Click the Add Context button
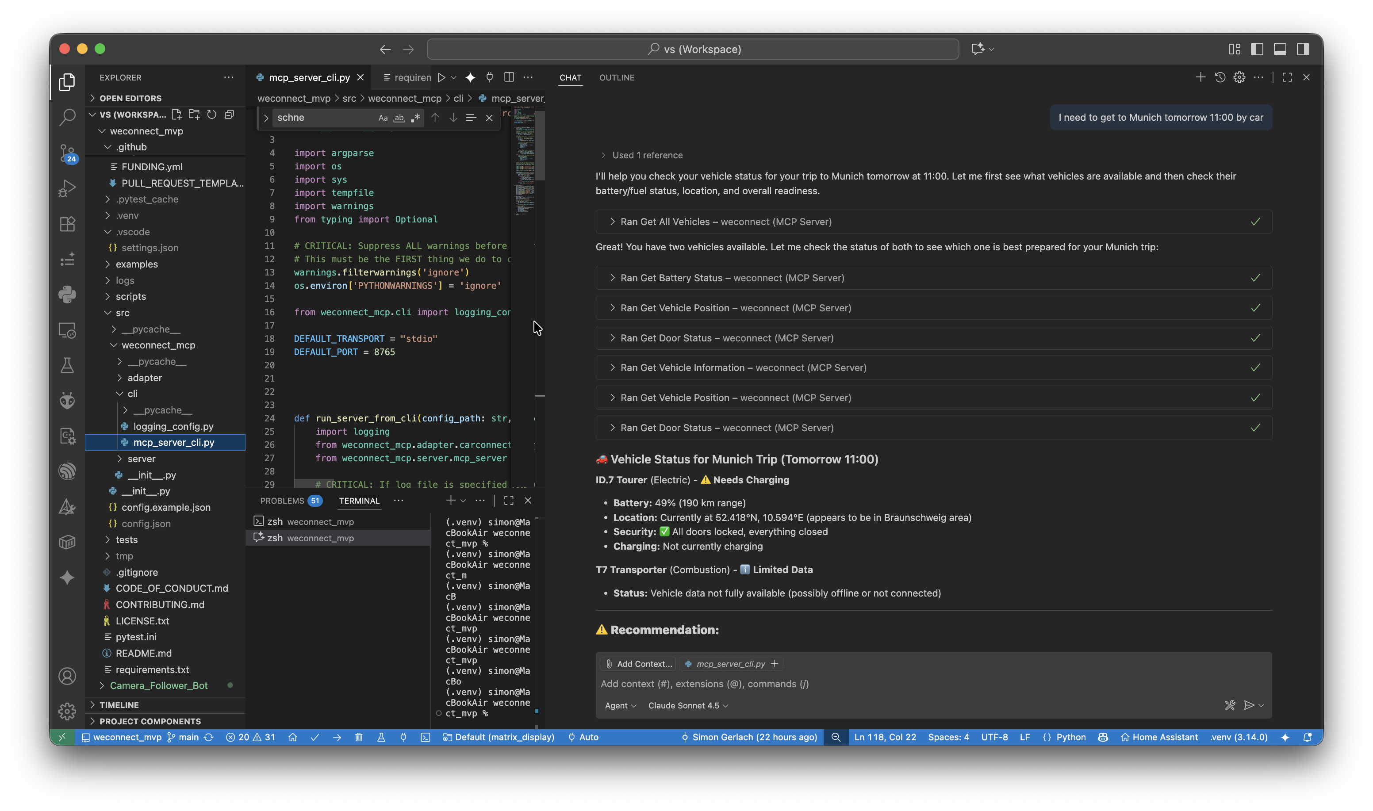Viewport: 1373px width, 811px height. click(x=638, y=663)
